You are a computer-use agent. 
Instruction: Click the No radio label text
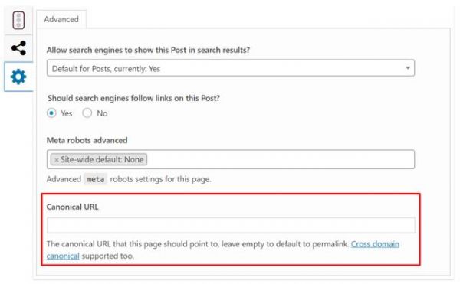click(102, 113)
